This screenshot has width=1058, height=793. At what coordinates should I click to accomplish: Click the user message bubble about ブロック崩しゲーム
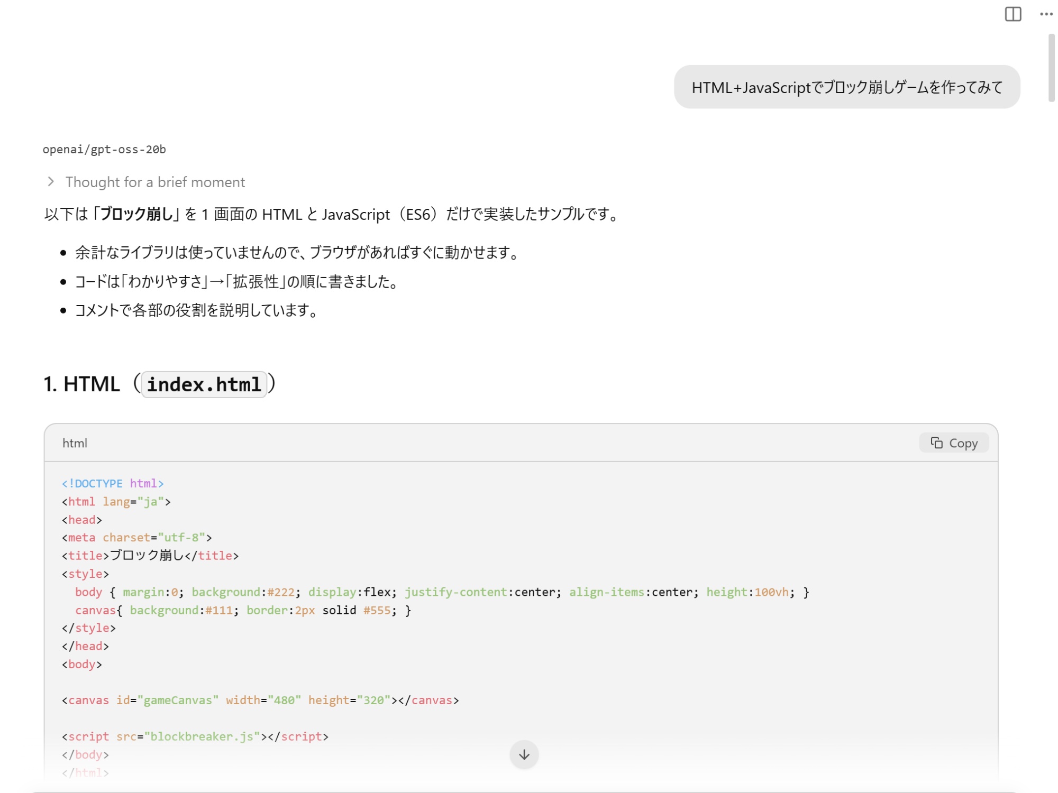(846, 87)
